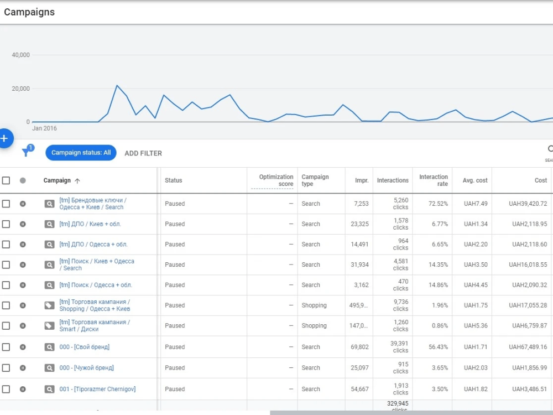Click search icon of ДПО / Киев + обл. row
Viewport: 553px width, 415px height.
click(49, 224)
